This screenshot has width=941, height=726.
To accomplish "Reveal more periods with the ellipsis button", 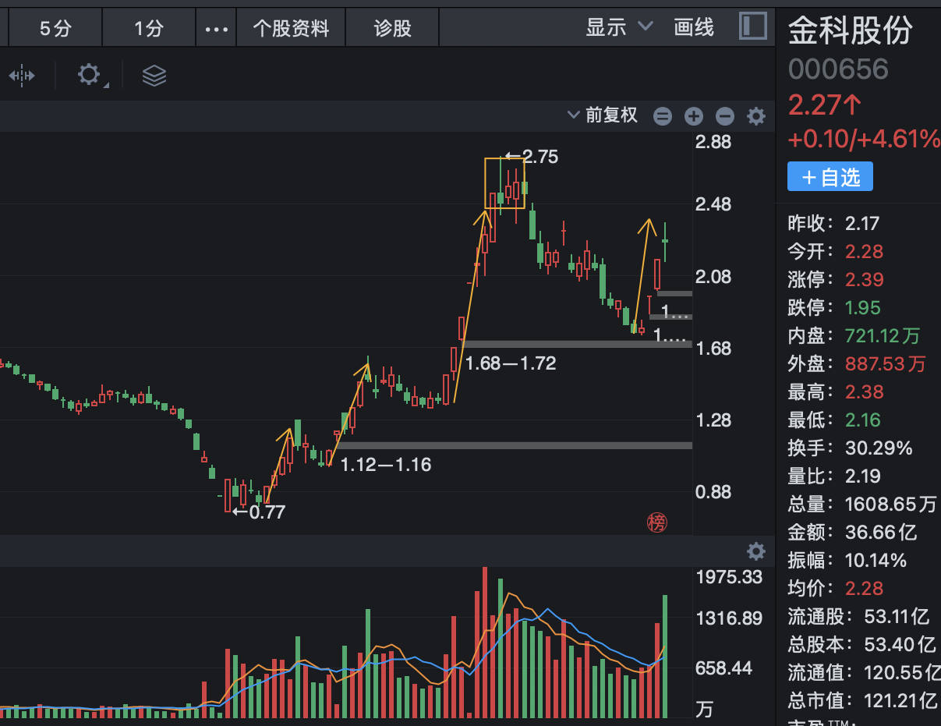I will (x=218, y=27).
